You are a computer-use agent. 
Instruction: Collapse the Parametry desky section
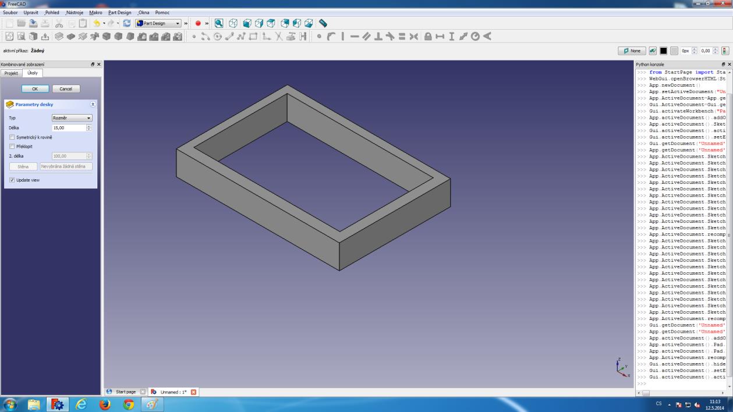coord(93,105)
